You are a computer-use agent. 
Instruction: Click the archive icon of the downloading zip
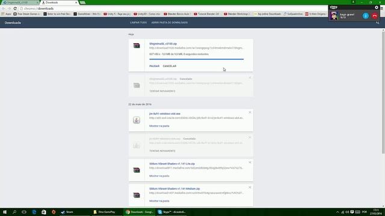137,46
